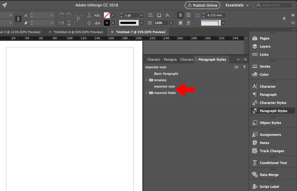
Task: Click the Publish Online button
Action: coord(202,5)
